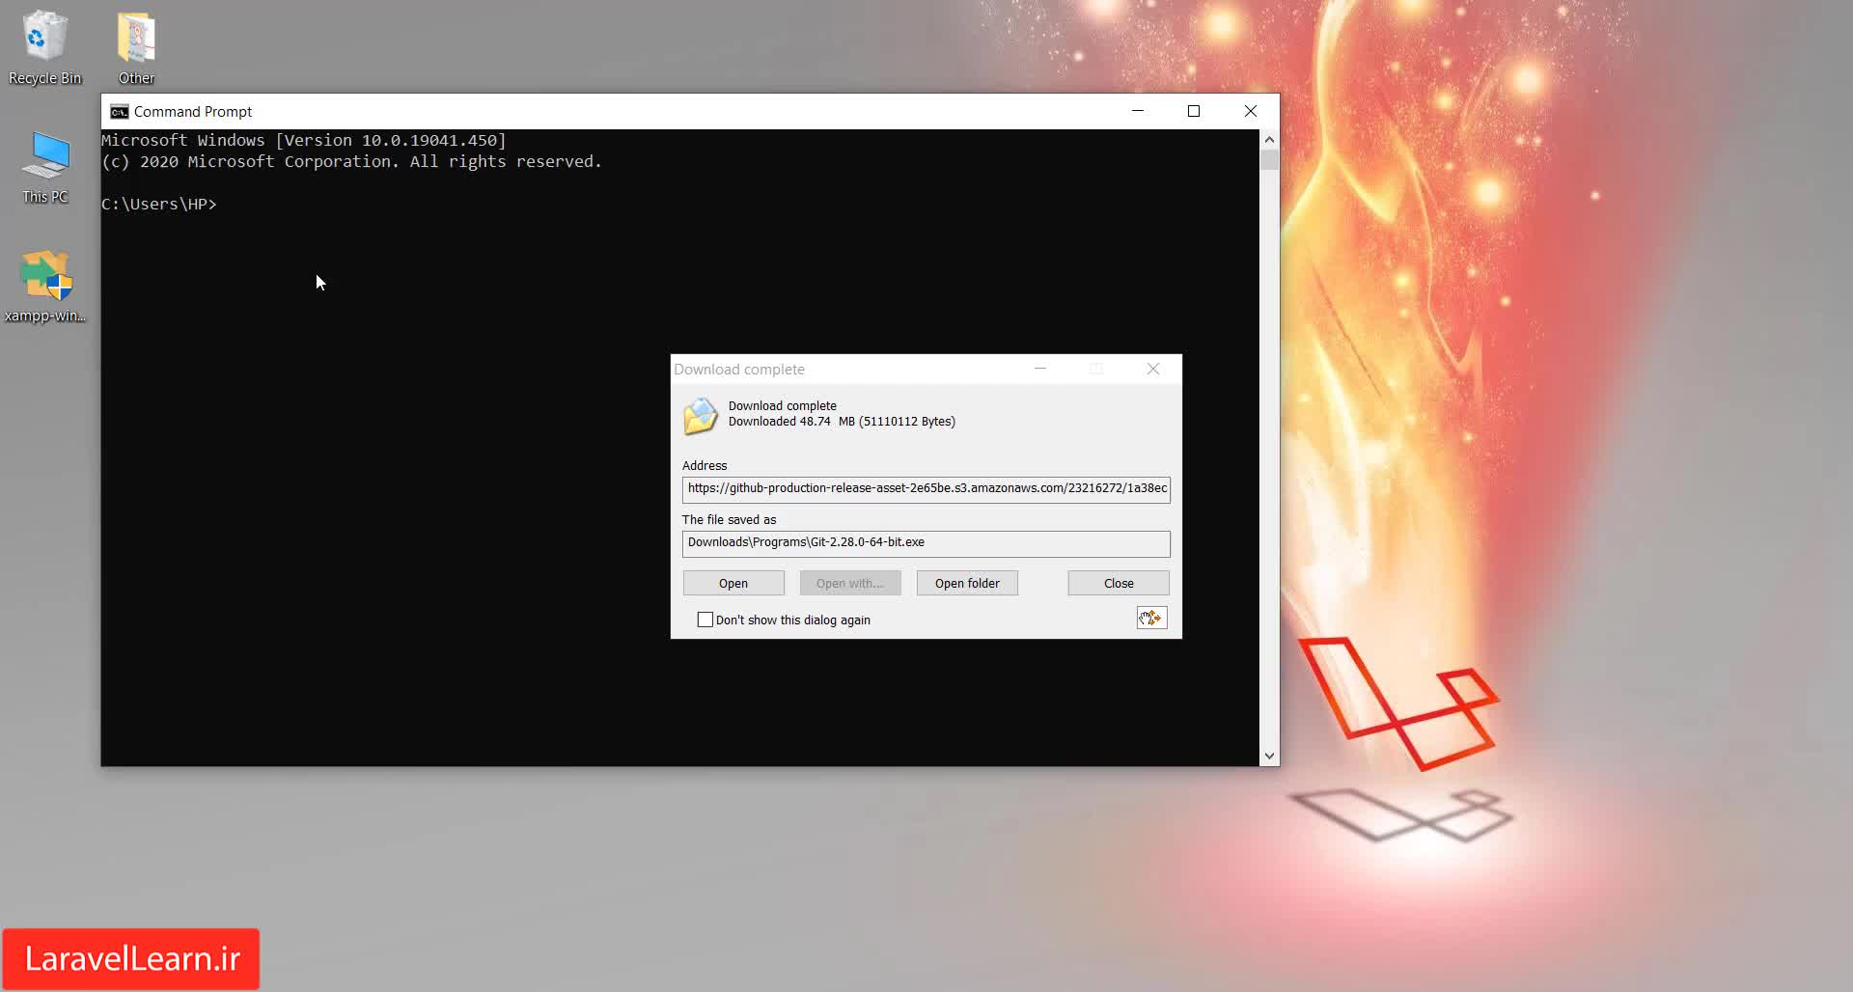Enable Don't show this dialog again
This screenshot has height=992, width=1853.
click(x=705, y=620)
